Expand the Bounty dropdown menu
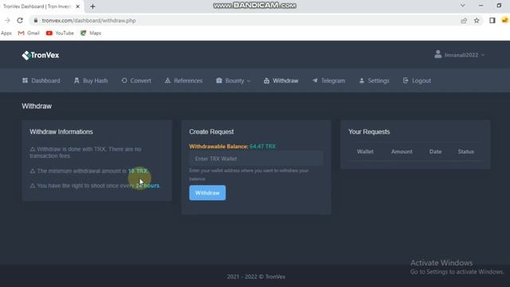This screenshot has width=510, height=287. click(x=233, y=81)
